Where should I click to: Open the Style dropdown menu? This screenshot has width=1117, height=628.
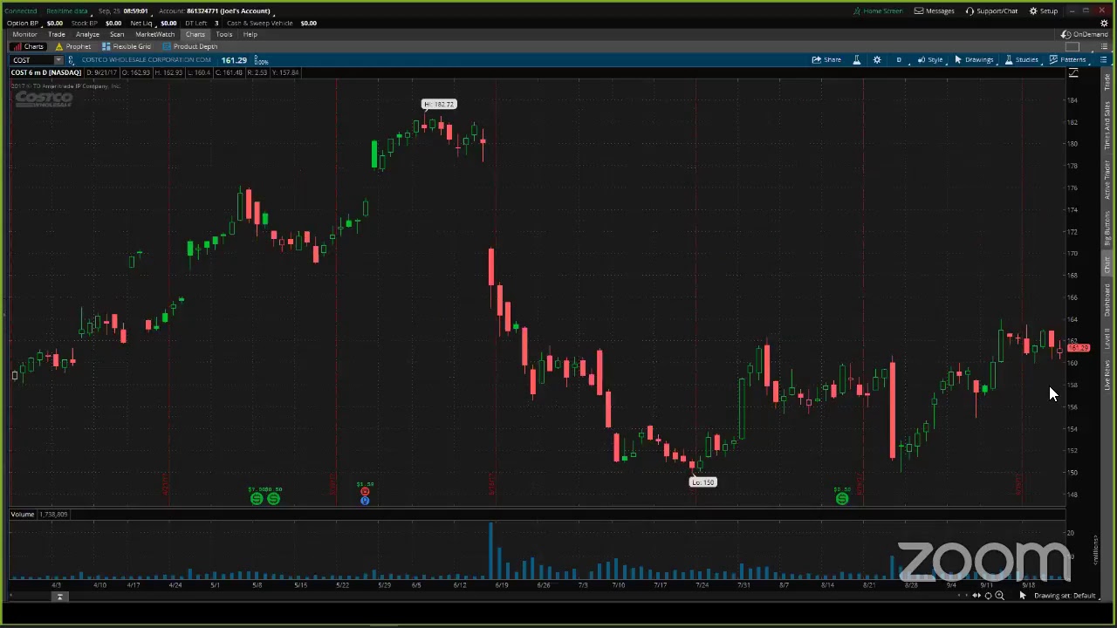[929, 60]
